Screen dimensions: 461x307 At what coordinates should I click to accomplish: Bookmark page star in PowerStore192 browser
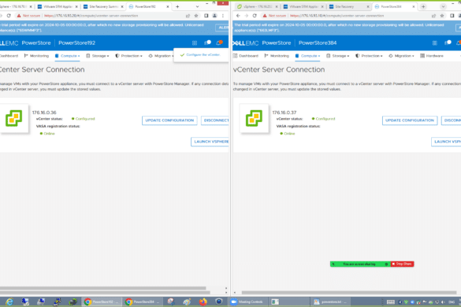(196, 16)
